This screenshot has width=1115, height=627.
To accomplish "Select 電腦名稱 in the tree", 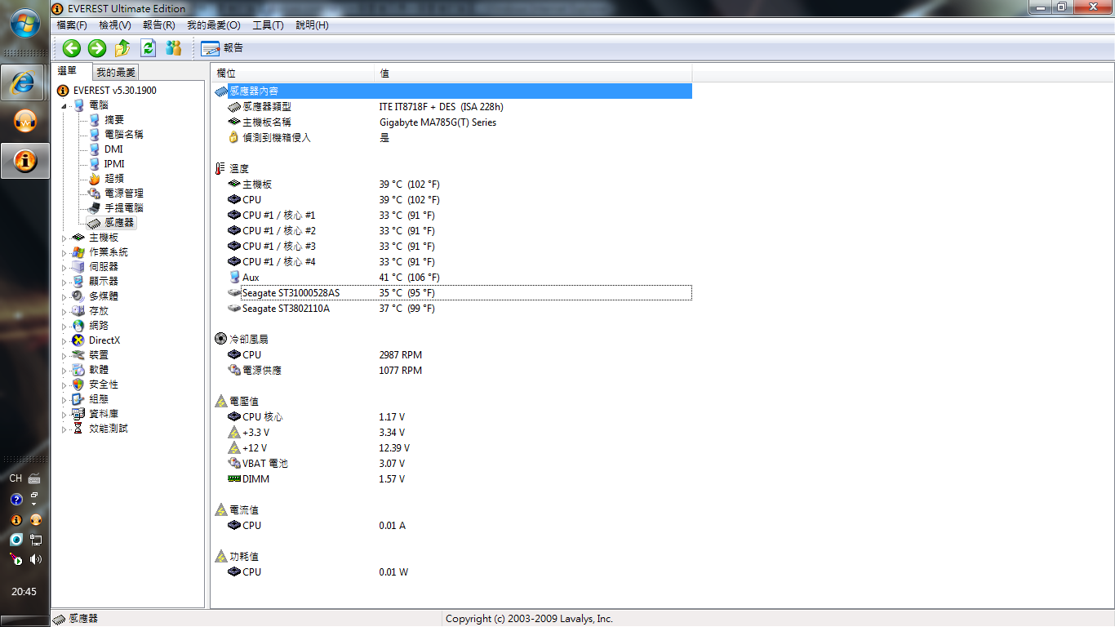I will [x=123, y=135].
